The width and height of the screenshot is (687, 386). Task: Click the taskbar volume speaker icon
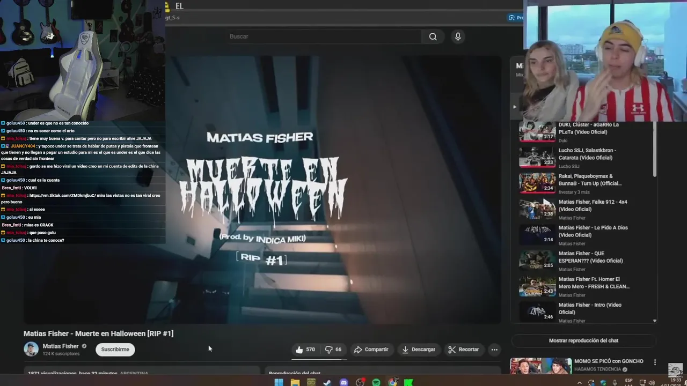tap(652, 383)
